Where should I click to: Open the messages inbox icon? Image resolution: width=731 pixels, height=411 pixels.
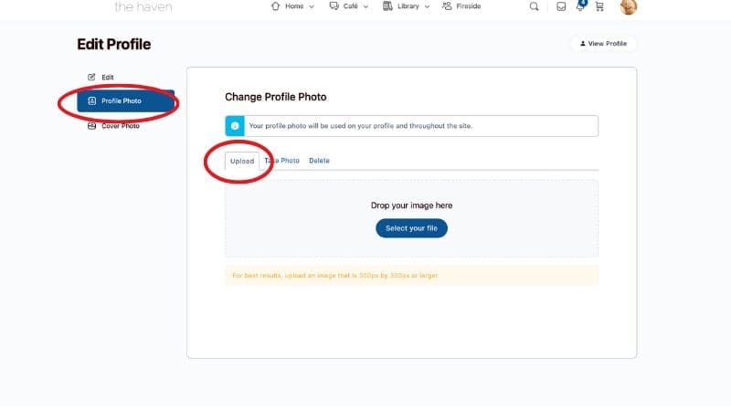[x=561, y=6]
